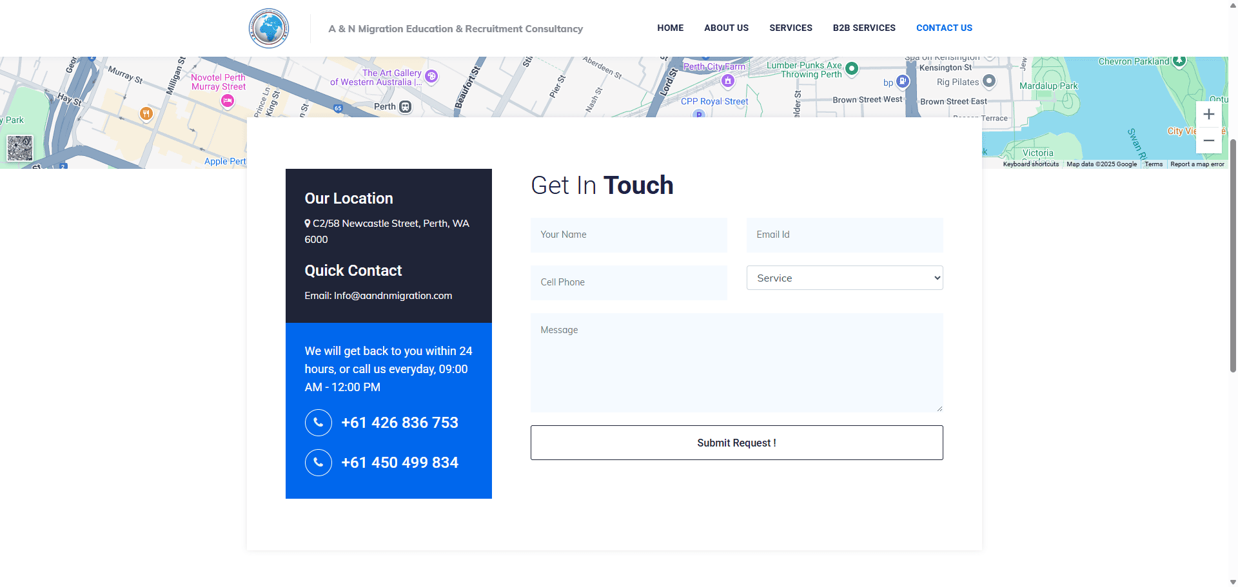Click the Novotel Perth hotel marker
The image size is (1238, 587).
(x=227, y=101)
